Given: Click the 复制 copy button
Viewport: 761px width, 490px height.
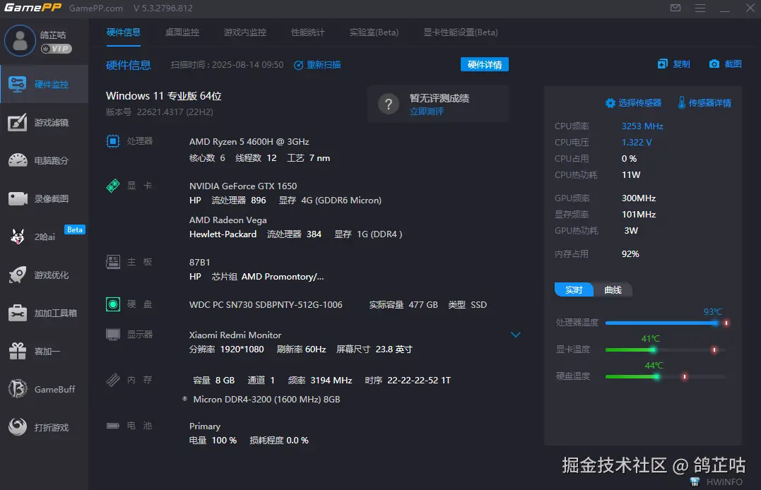Looking at the screenshot, I should pos(673,64).
